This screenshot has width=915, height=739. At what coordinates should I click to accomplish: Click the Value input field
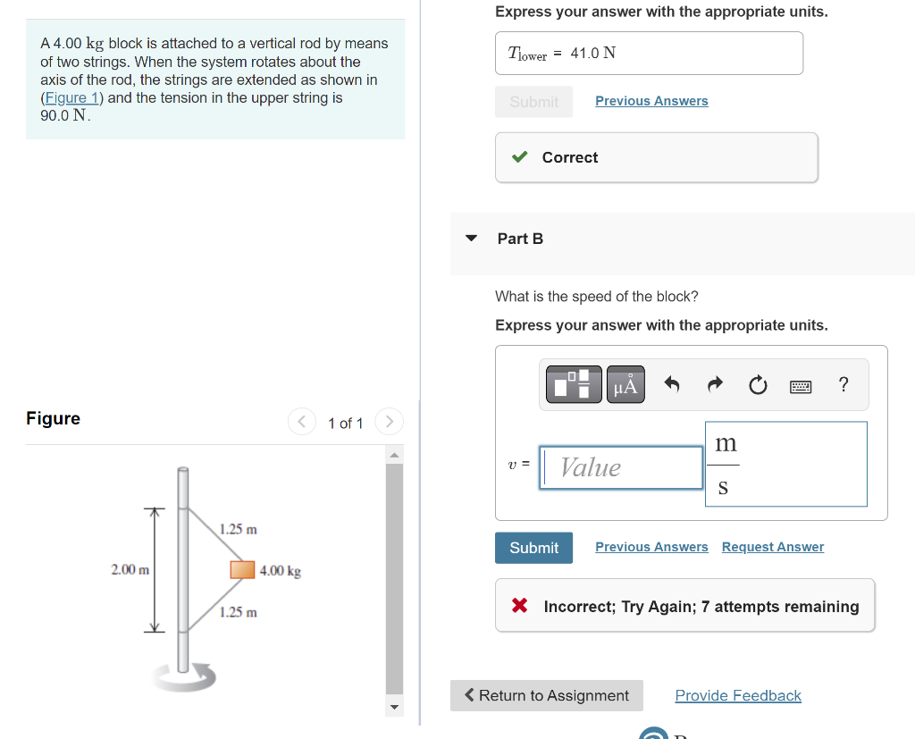[621, 466]
